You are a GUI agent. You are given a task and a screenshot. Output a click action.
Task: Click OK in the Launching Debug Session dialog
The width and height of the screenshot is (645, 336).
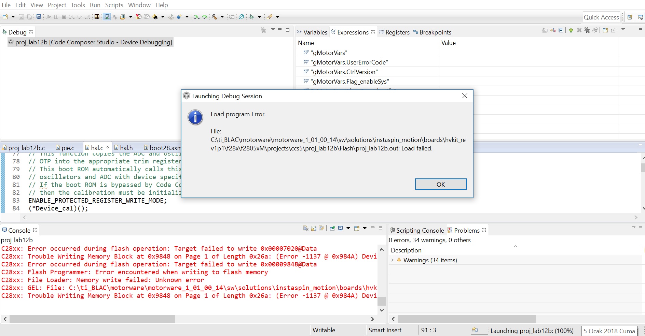(441, 184)
